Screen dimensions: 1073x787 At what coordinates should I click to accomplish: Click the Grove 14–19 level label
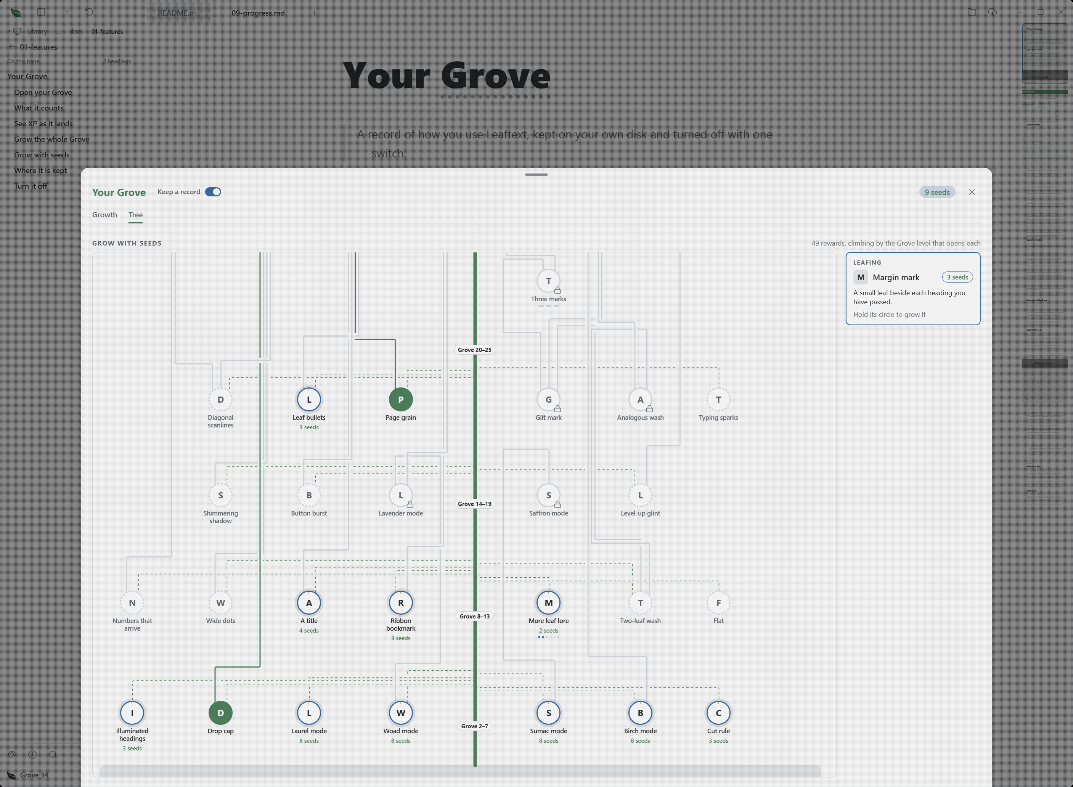click(x=474, y=504)
